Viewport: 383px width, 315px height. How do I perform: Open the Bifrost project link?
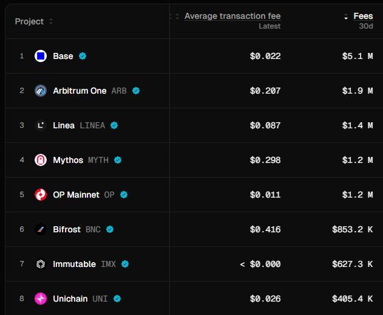click(x=67, y=229)
